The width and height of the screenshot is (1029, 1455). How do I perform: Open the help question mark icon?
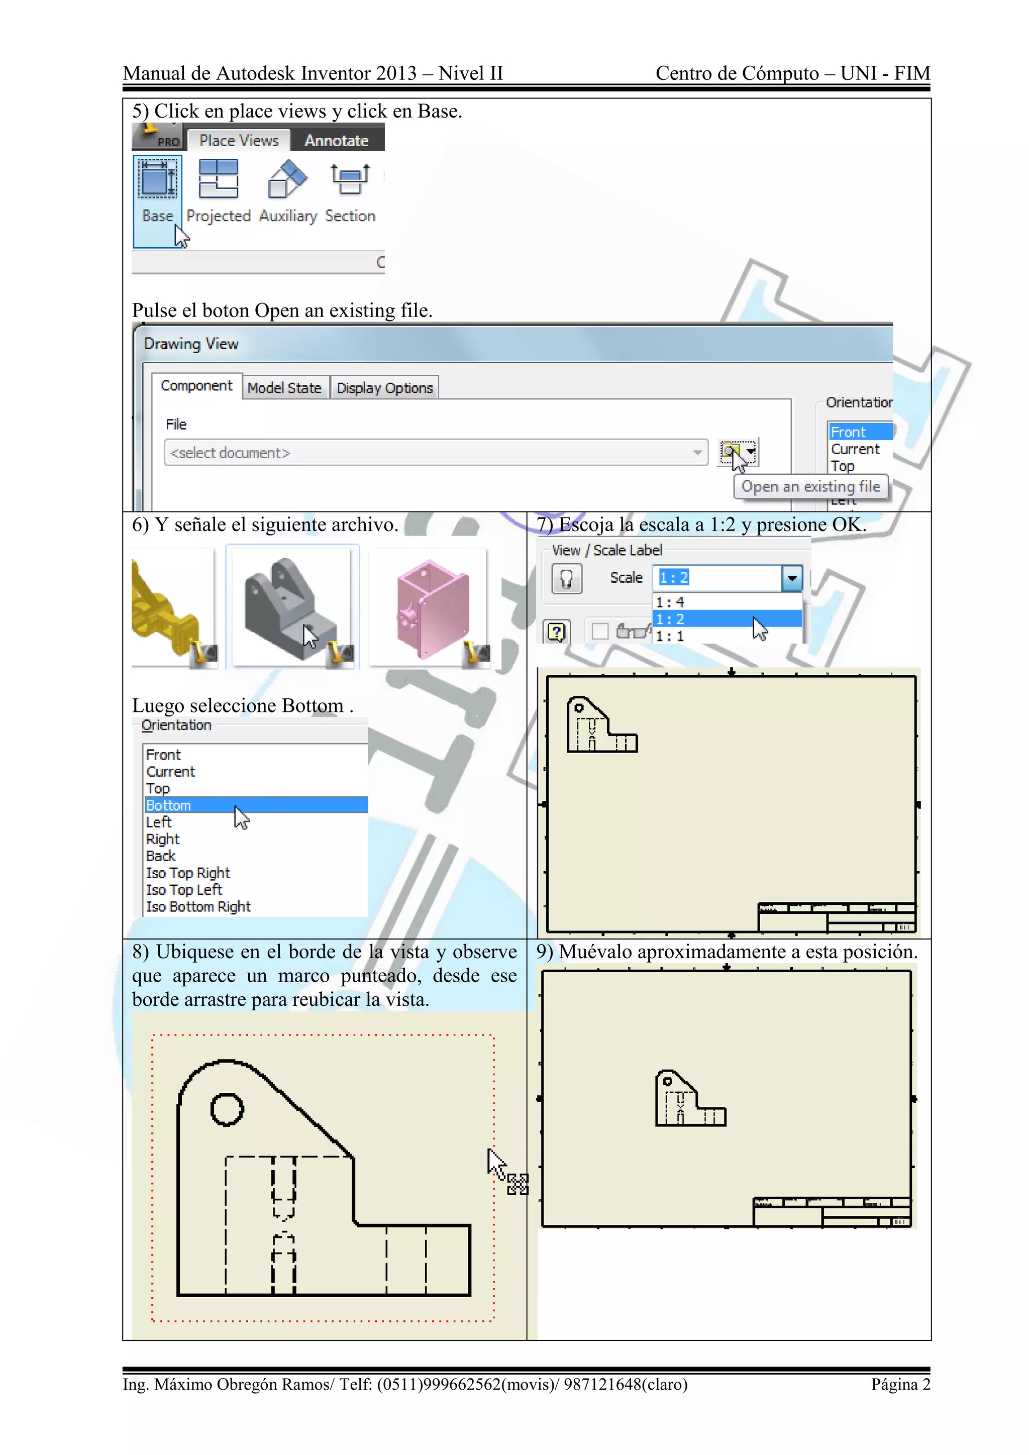[x=556, y=632]
